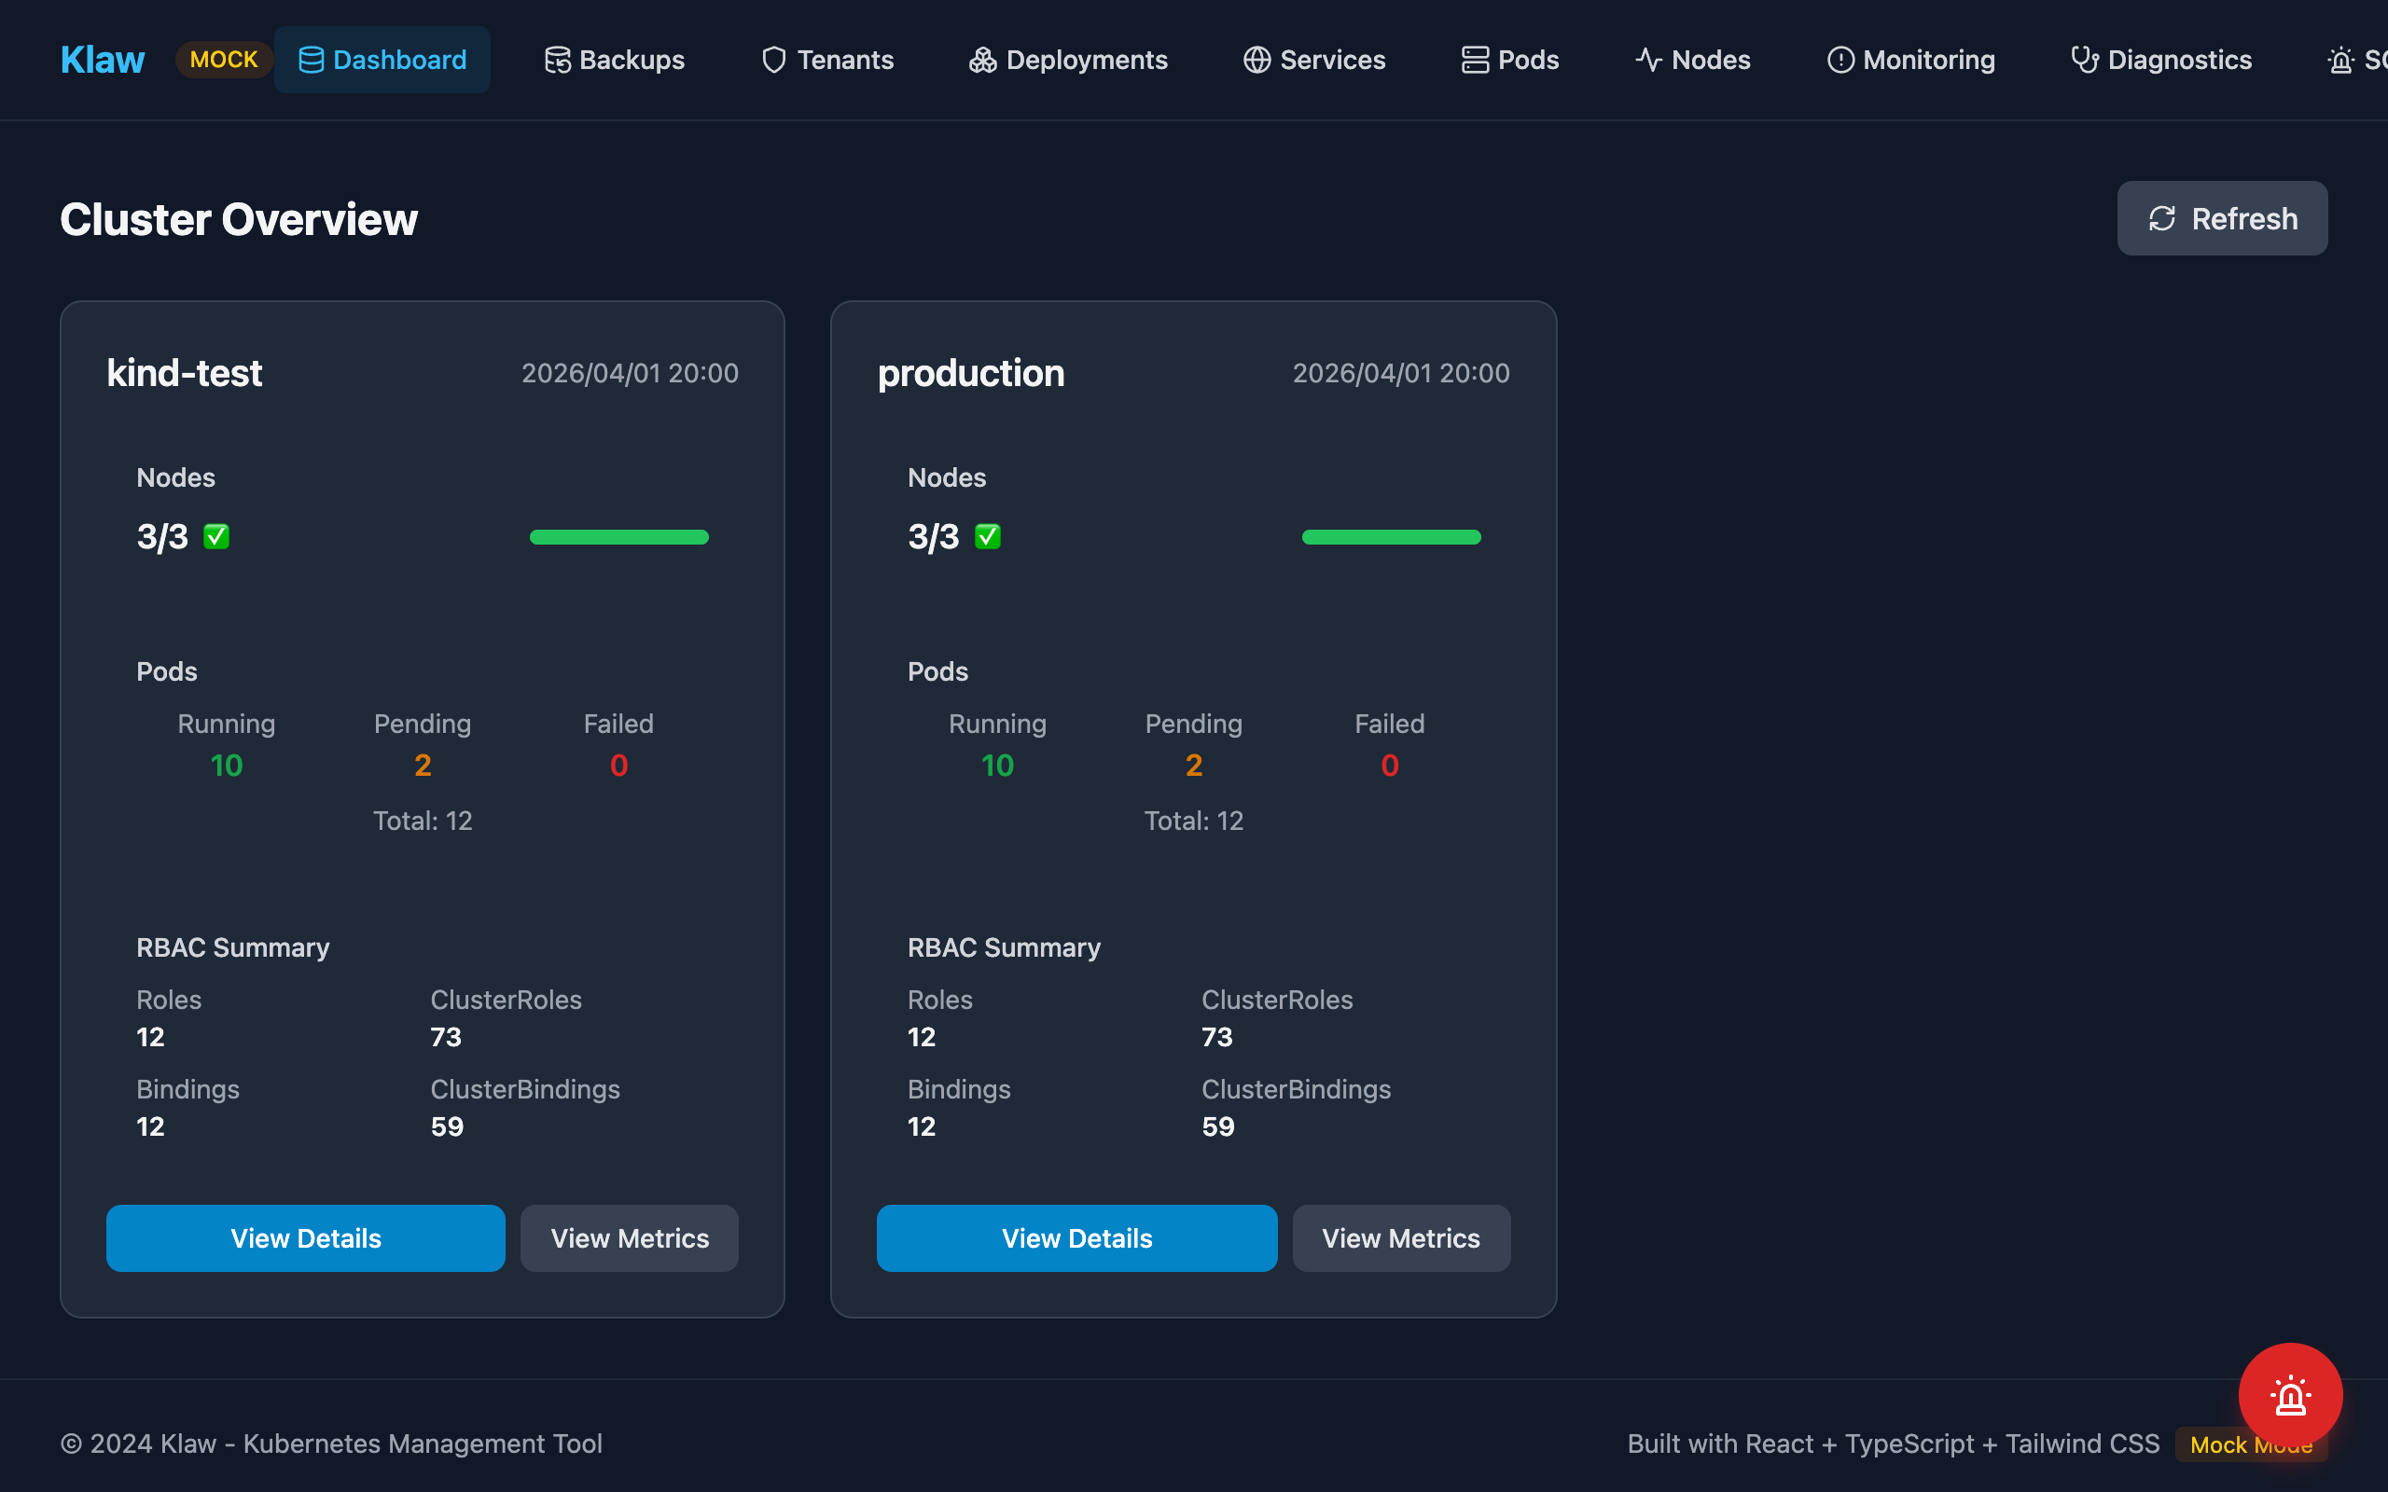The height and width of the screenshot is (1492, 2388).
Task: Open the Pods tab
Action: (1510, 61)
